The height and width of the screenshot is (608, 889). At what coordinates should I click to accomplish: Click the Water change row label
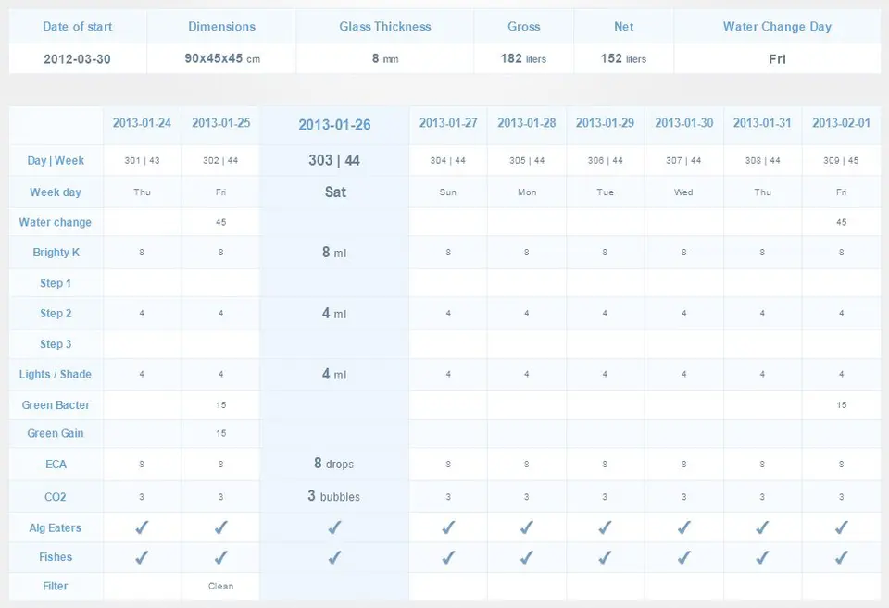(x=55, y=222)
